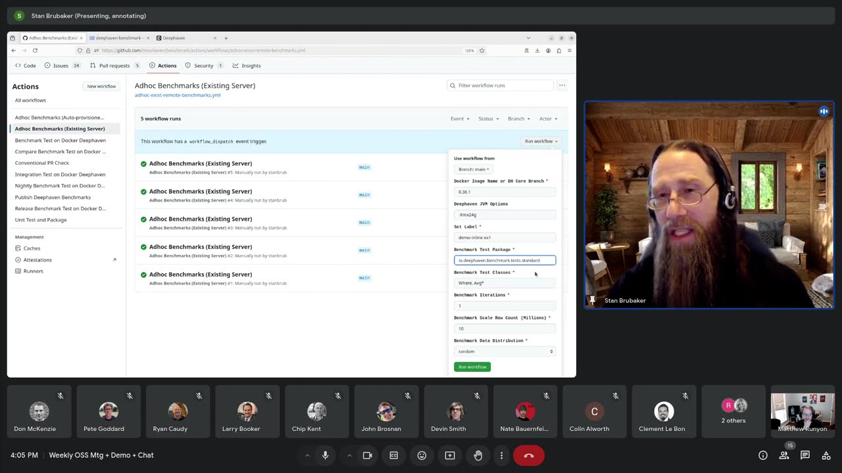Viewport: 842px width, 473px height.
Task: Focus the Filter workflow runs search box
Action: click(x=500, y=85)
